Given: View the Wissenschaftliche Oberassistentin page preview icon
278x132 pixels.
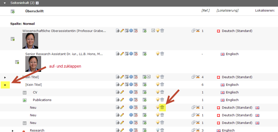Looking at the screenshot, I should 118,31.
